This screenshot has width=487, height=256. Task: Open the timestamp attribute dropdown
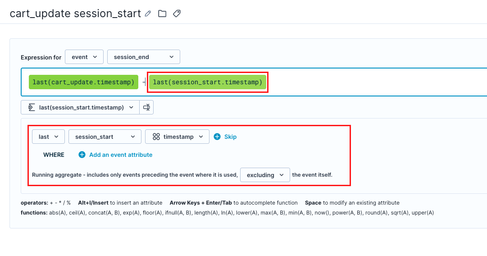[x=178, y=137]
